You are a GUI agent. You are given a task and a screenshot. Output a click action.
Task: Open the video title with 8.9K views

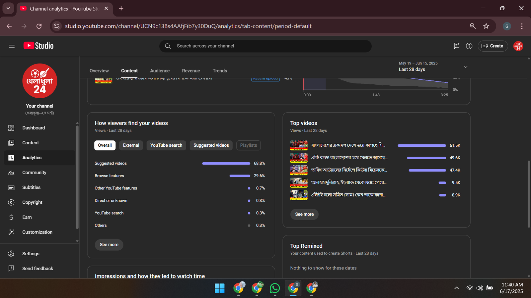point(348,195)
